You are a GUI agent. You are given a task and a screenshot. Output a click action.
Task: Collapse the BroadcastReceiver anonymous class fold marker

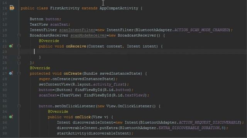click(19, 35)
